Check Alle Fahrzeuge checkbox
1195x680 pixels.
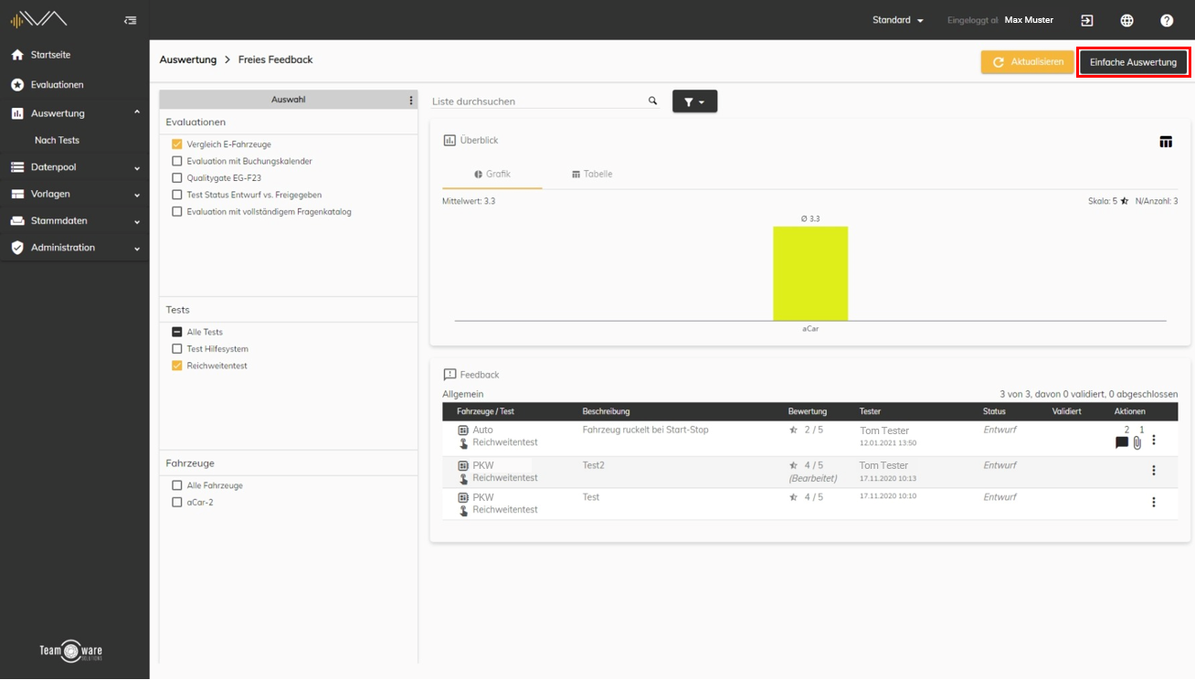(x=177, y=485)
